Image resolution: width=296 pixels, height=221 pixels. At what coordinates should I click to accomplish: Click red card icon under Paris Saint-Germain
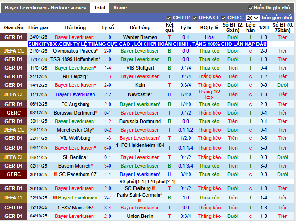140,200
